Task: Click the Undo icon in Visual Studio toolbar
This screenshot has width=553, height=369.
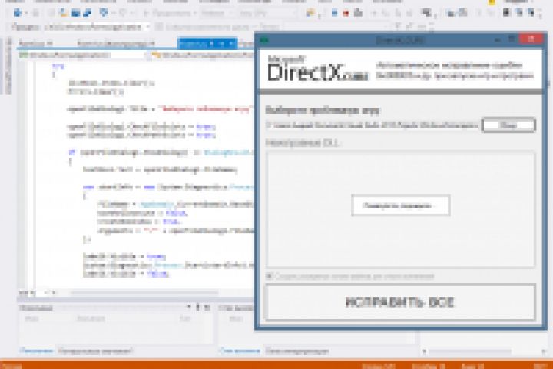Action: pos(104,13)
